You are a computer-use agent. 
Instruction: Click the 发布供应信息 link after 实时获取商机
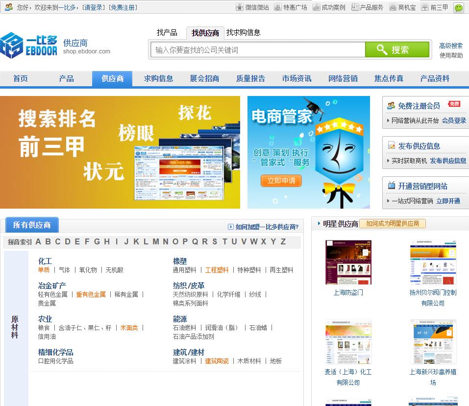448,161
